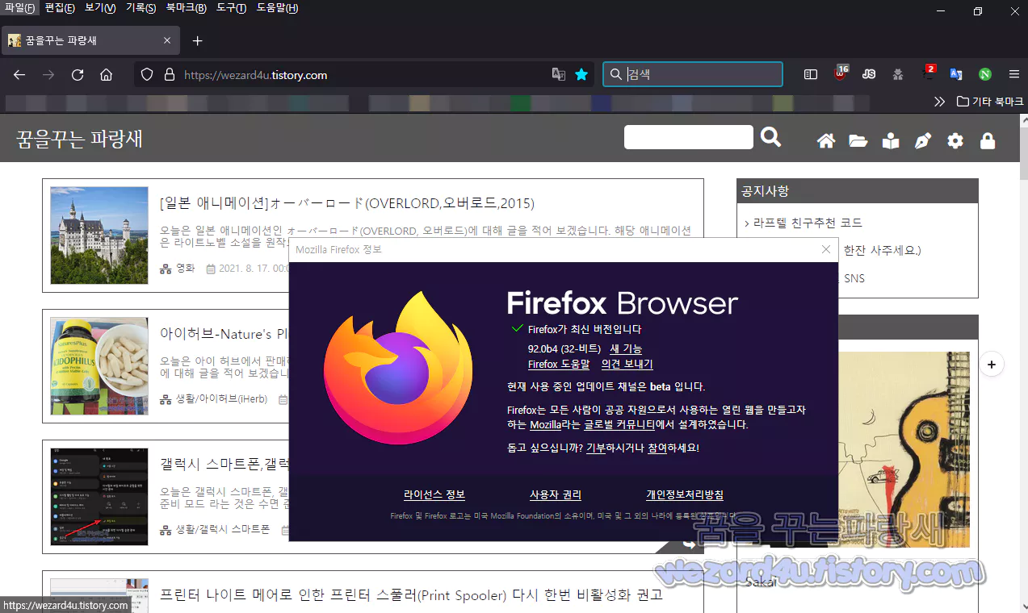
Task: Open the JS toggle extension
Action: [x=868, y=74]
